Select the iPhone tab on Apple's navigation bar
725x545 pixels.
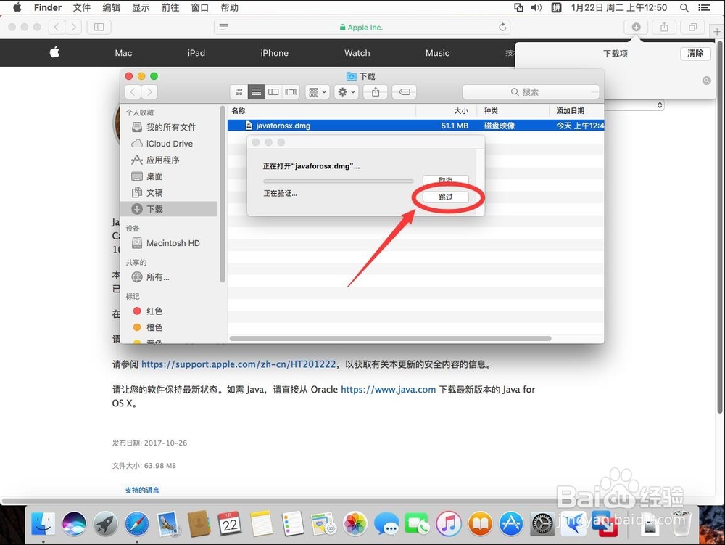pos(274,53)
